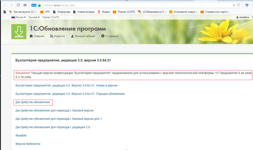This screenshot has height=150, width=253.
Task: Open the shopping cart icon
Action: (247, 5)
